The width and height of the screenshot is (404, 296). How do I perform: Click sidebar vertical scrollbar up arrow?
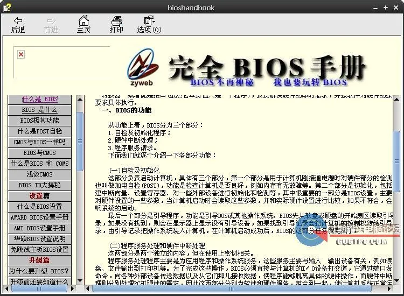pyautogui.click(x=80, y=100)
